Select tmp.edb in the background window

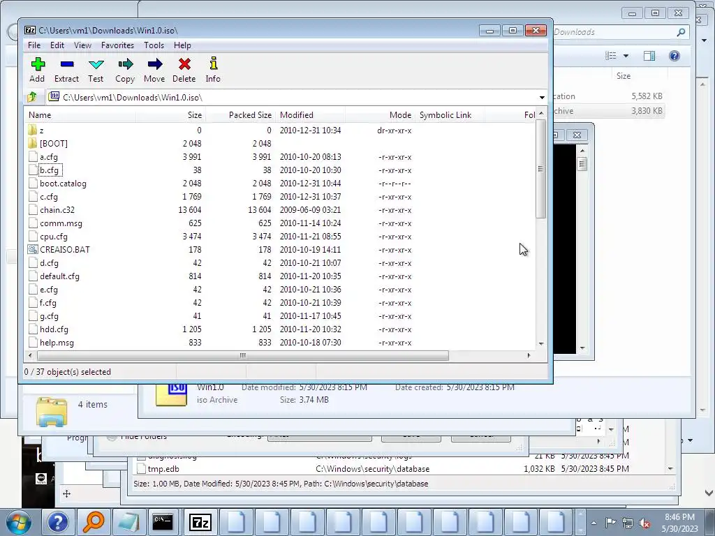coord(163,469)
